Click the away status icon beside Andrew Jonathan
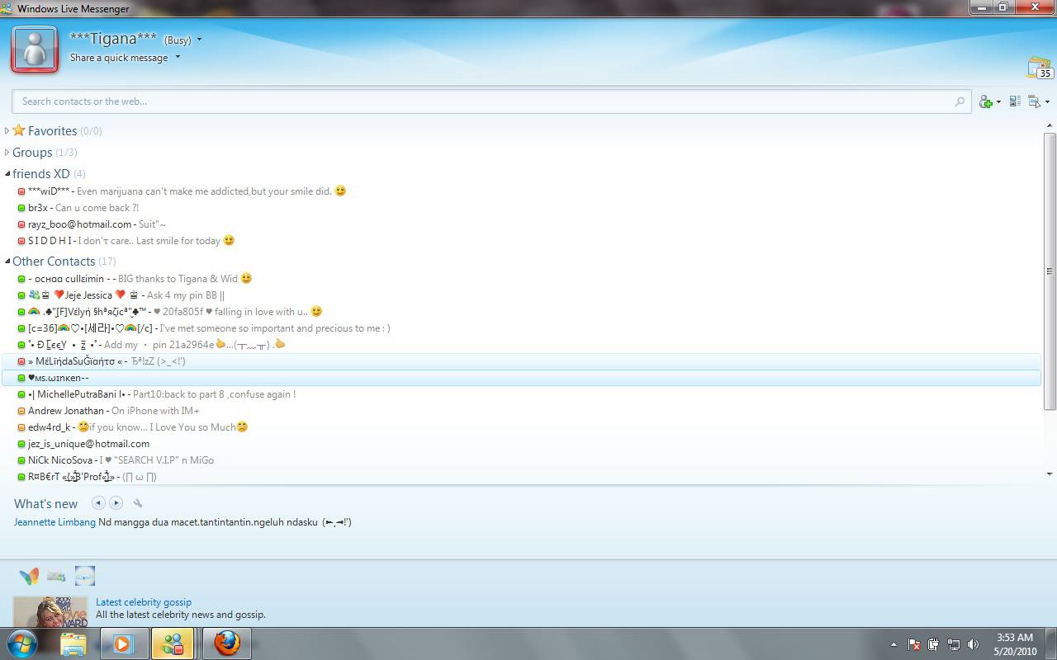Screen dimensions: 1057x660 (21, 411)
